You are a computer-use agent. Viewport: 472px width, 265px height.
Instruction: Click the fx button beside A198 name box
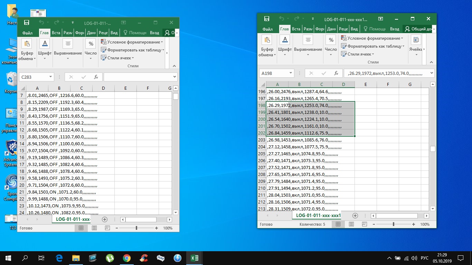tap(336, 73)
